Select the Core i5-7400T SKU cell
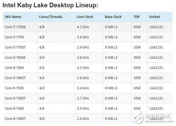This screenshot has width=176, height=126. point(15,119)
